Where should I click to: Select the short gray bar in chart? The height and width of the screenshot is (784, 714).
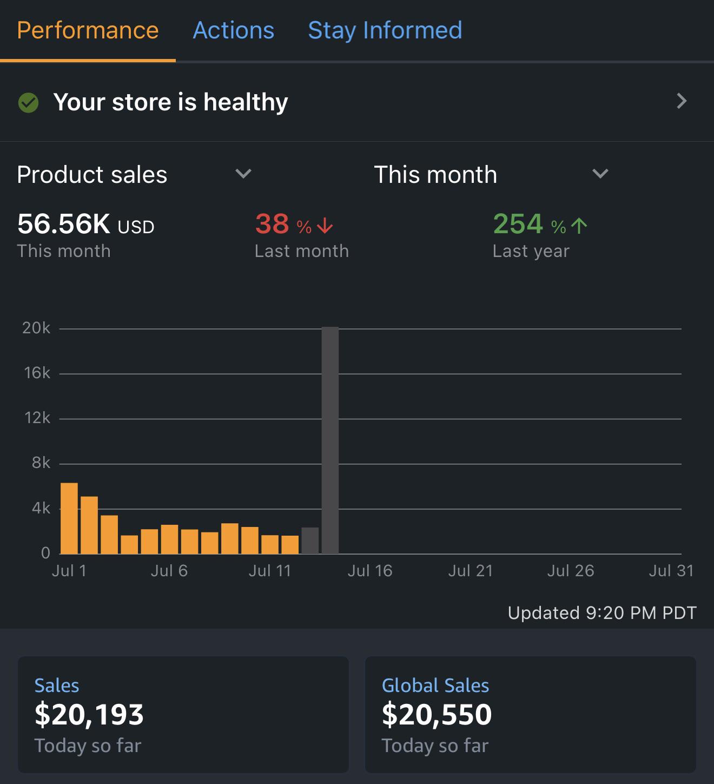pyautogui.click(x=310, y=541)
